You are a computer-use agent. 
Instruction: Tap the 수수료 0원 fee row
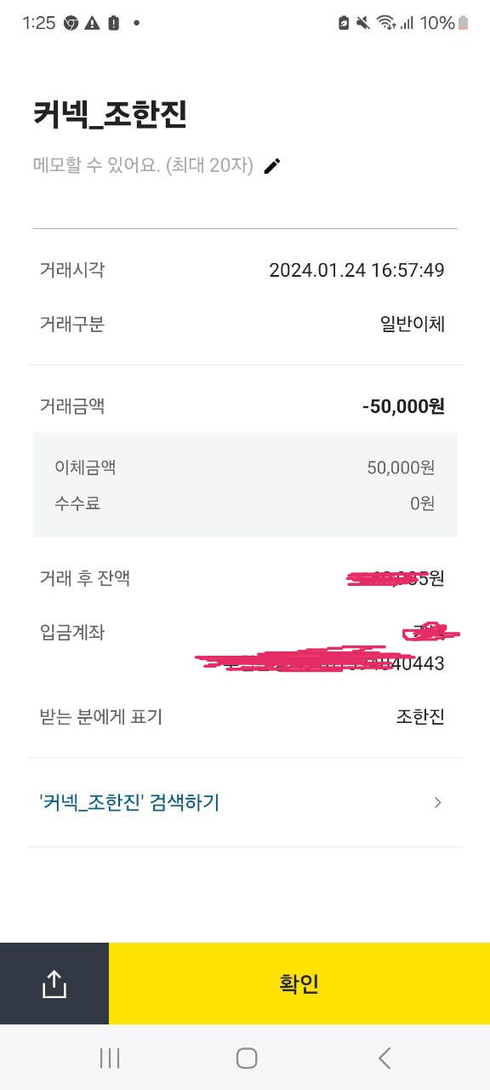coord(245,503)
